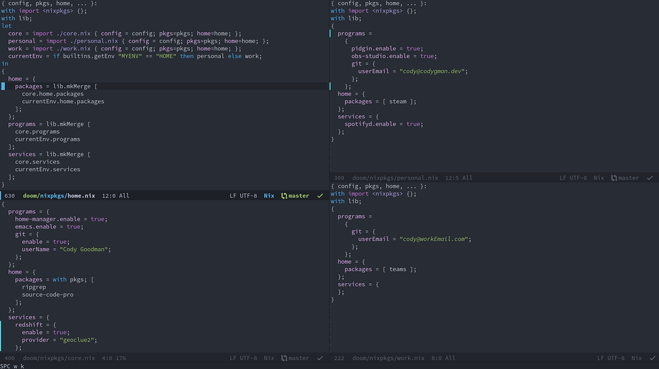Screen dimensions: 659x369
Task: Click the checkmark icon in personal.nix modeline
Action: [649, 178]
